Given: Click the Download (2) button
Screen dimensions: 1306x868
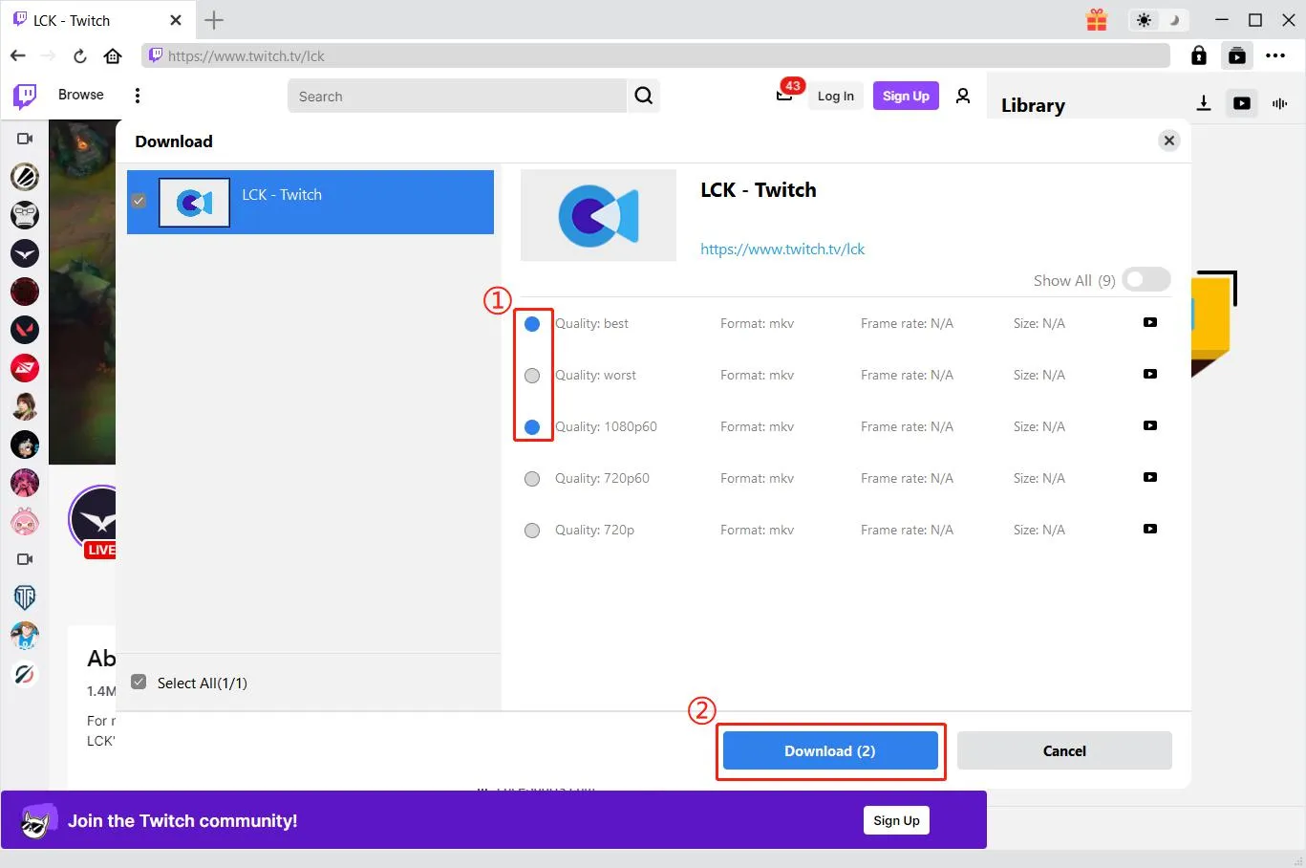Looking at the screenshot, I should 829,751.
